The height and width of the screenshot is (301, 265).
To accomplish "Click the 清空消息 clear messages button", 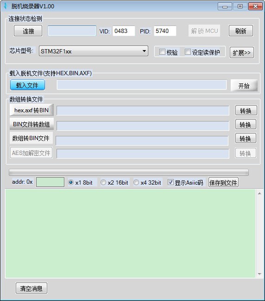I will point(32,288).
